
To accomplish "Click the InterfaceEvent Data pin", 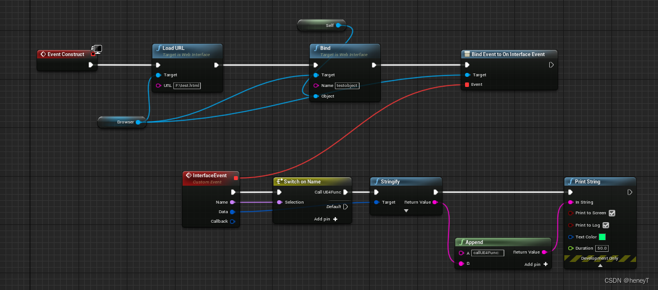I will (x=232, y=212).
